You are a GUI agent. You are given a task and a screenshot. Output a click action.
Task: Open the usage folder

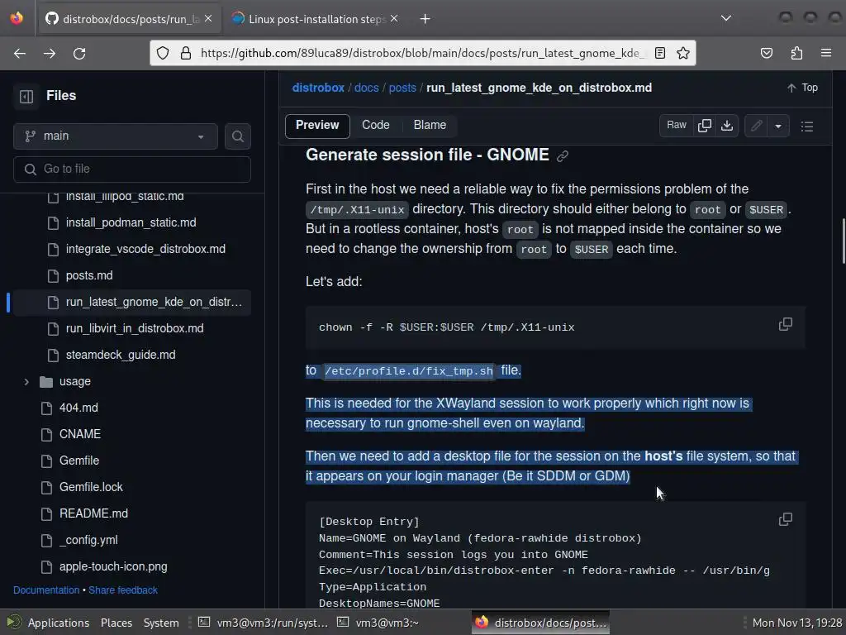[75, 381]
